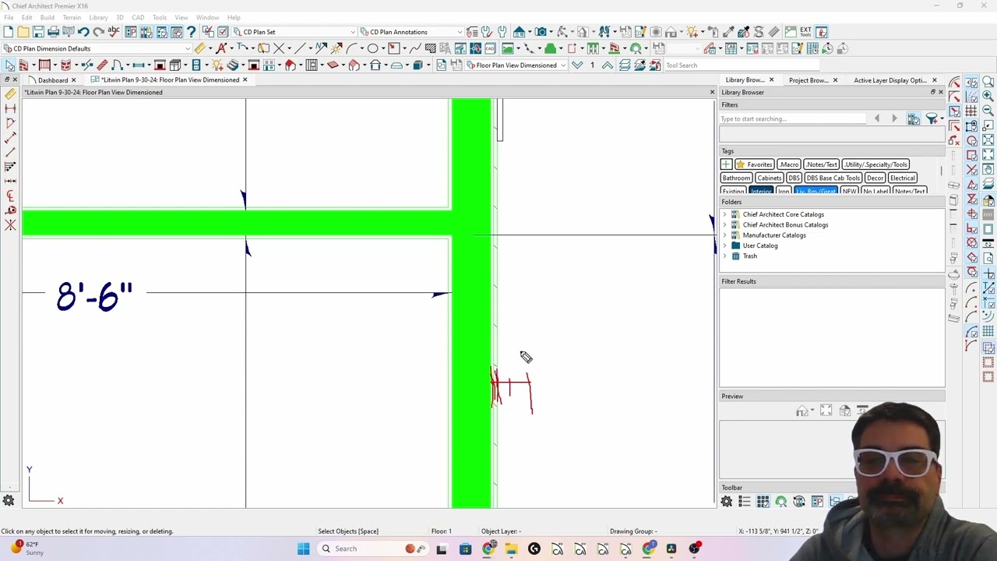Toggle the Cabinets tag filter
Image resolution: width=997 pixels, height=561 pixels.
[x=769, y=178]
